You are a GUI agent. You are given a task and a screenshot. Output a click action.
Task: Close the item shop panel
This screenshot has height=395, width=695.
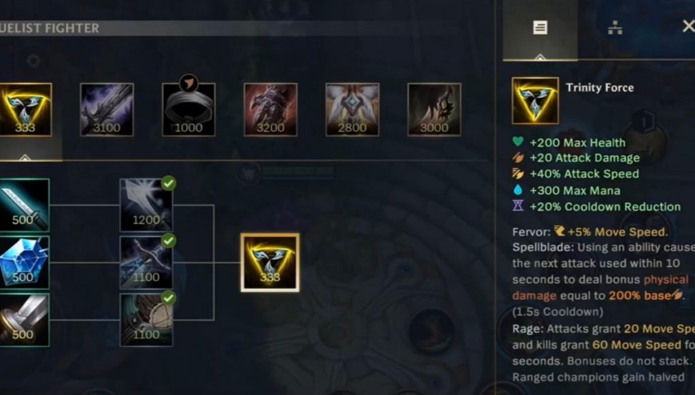tap(688, 26)
